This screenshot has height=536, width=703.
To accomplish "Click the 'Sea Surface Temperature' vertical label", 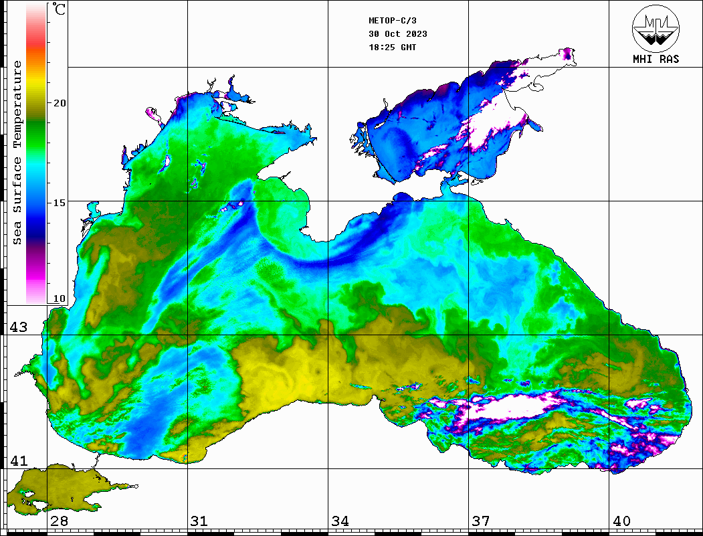I will 17,153.
